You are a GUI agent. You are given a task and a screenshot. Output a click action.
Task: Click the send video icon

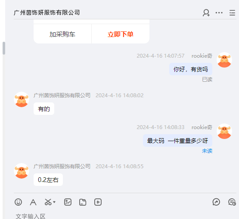pyautogui.click(x=98, y=202)
